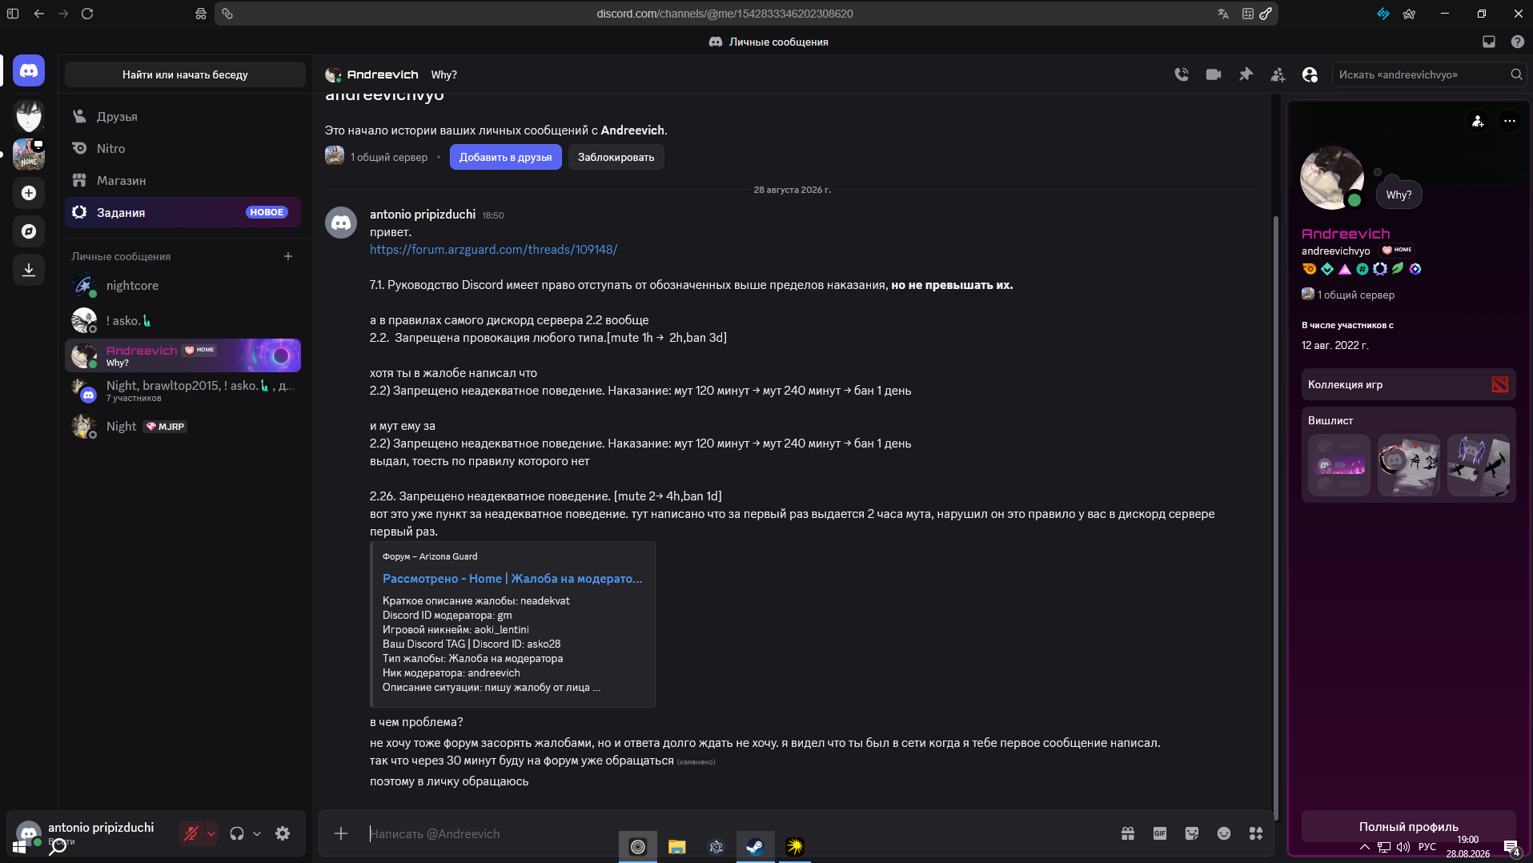Open Dota 2 in game collection

[1500, 384]
